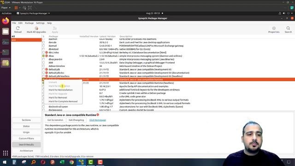Viewport: 295px width, 166px height.
Task: Open dropdown arrow next to VMware pause
Action: (19, 8)
